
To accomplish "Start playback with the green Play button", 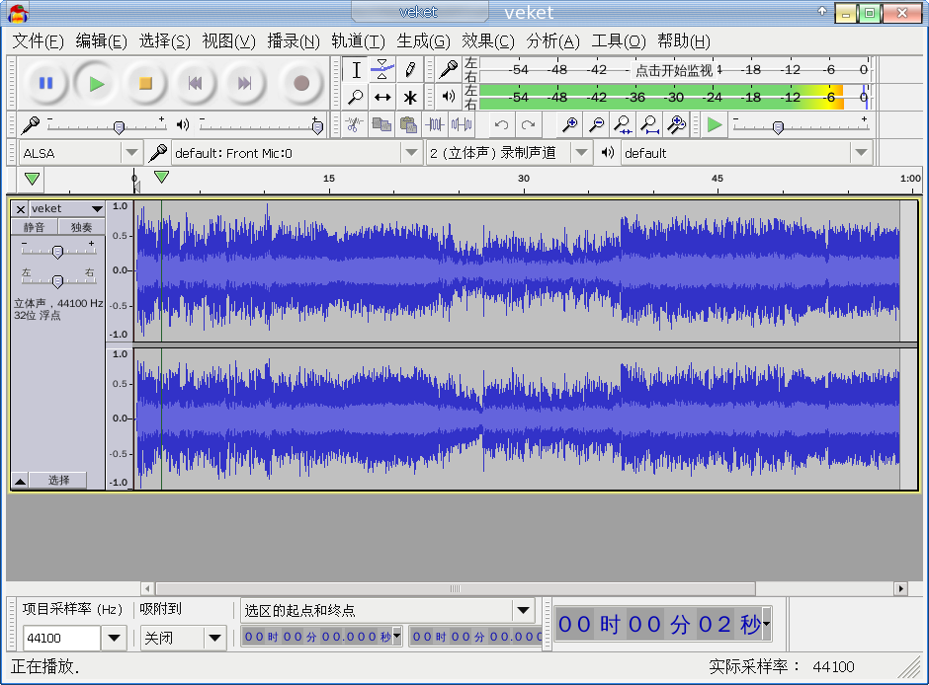I will (97, 84).
